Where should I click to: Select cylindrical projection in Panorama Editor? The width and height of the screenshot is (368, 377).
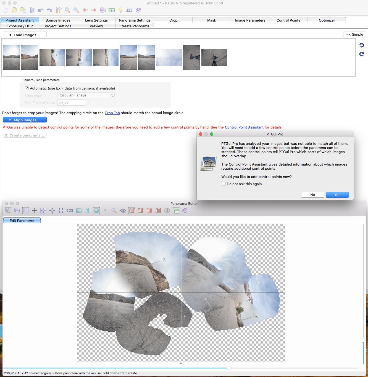(x=88, y=211)
